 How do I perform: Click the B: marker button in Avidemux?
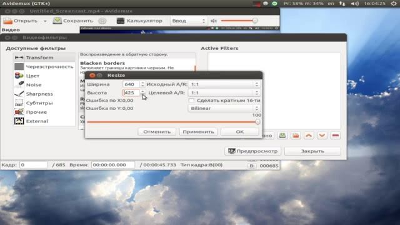tap(252, 166)
